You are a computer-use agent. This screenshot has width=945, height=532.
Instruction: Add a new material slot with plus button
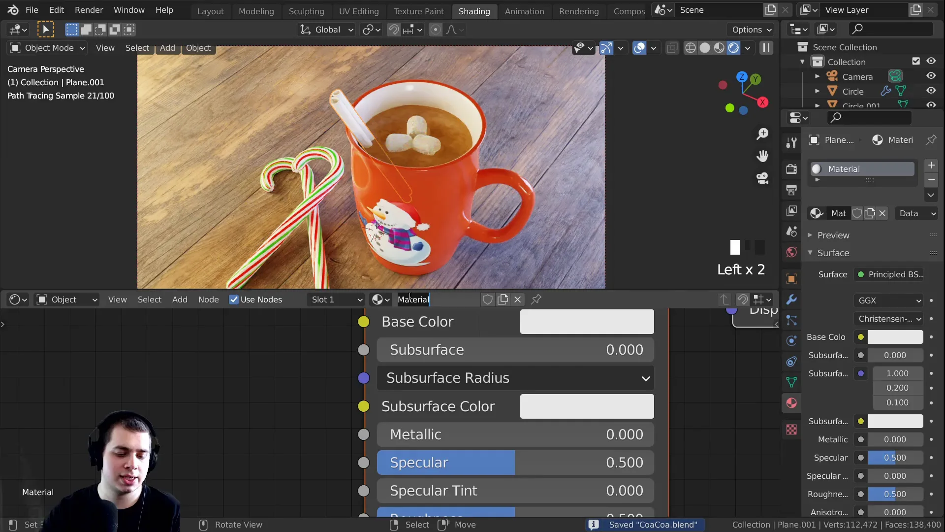tap(931, 165)
